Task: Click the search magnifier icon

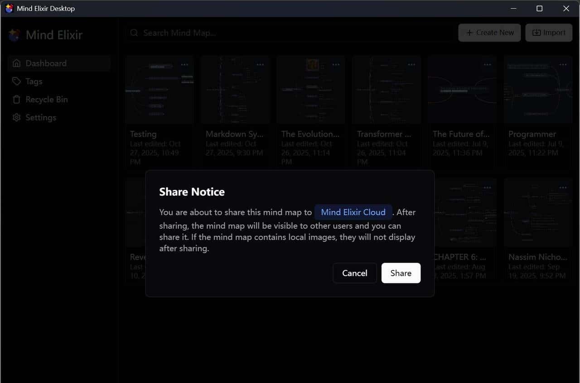Action: click(x=134, y=33)
